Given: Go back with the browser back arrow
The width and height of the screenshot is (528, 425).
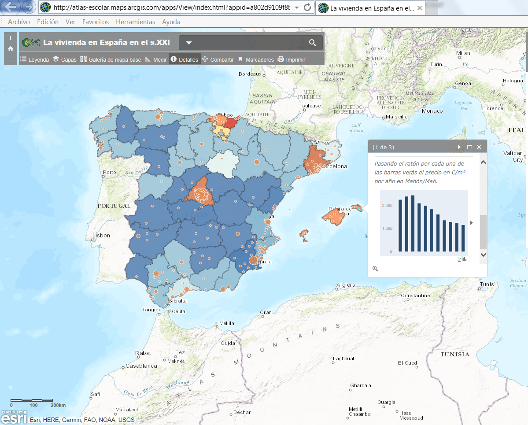Looking at the screenshot, I should 11,7.
